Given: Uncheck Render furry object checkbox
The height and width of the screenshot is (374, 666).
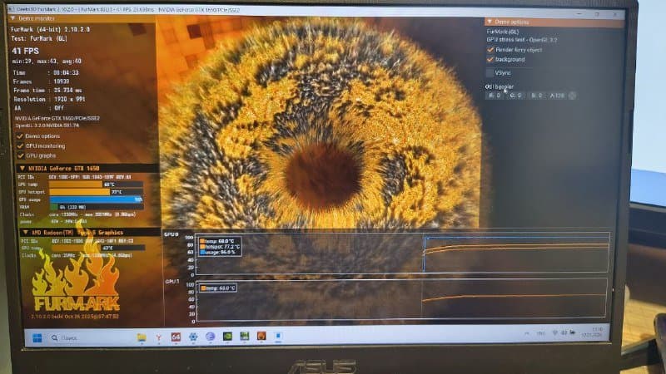Looking at the screenshot, I should click(490, 49).
